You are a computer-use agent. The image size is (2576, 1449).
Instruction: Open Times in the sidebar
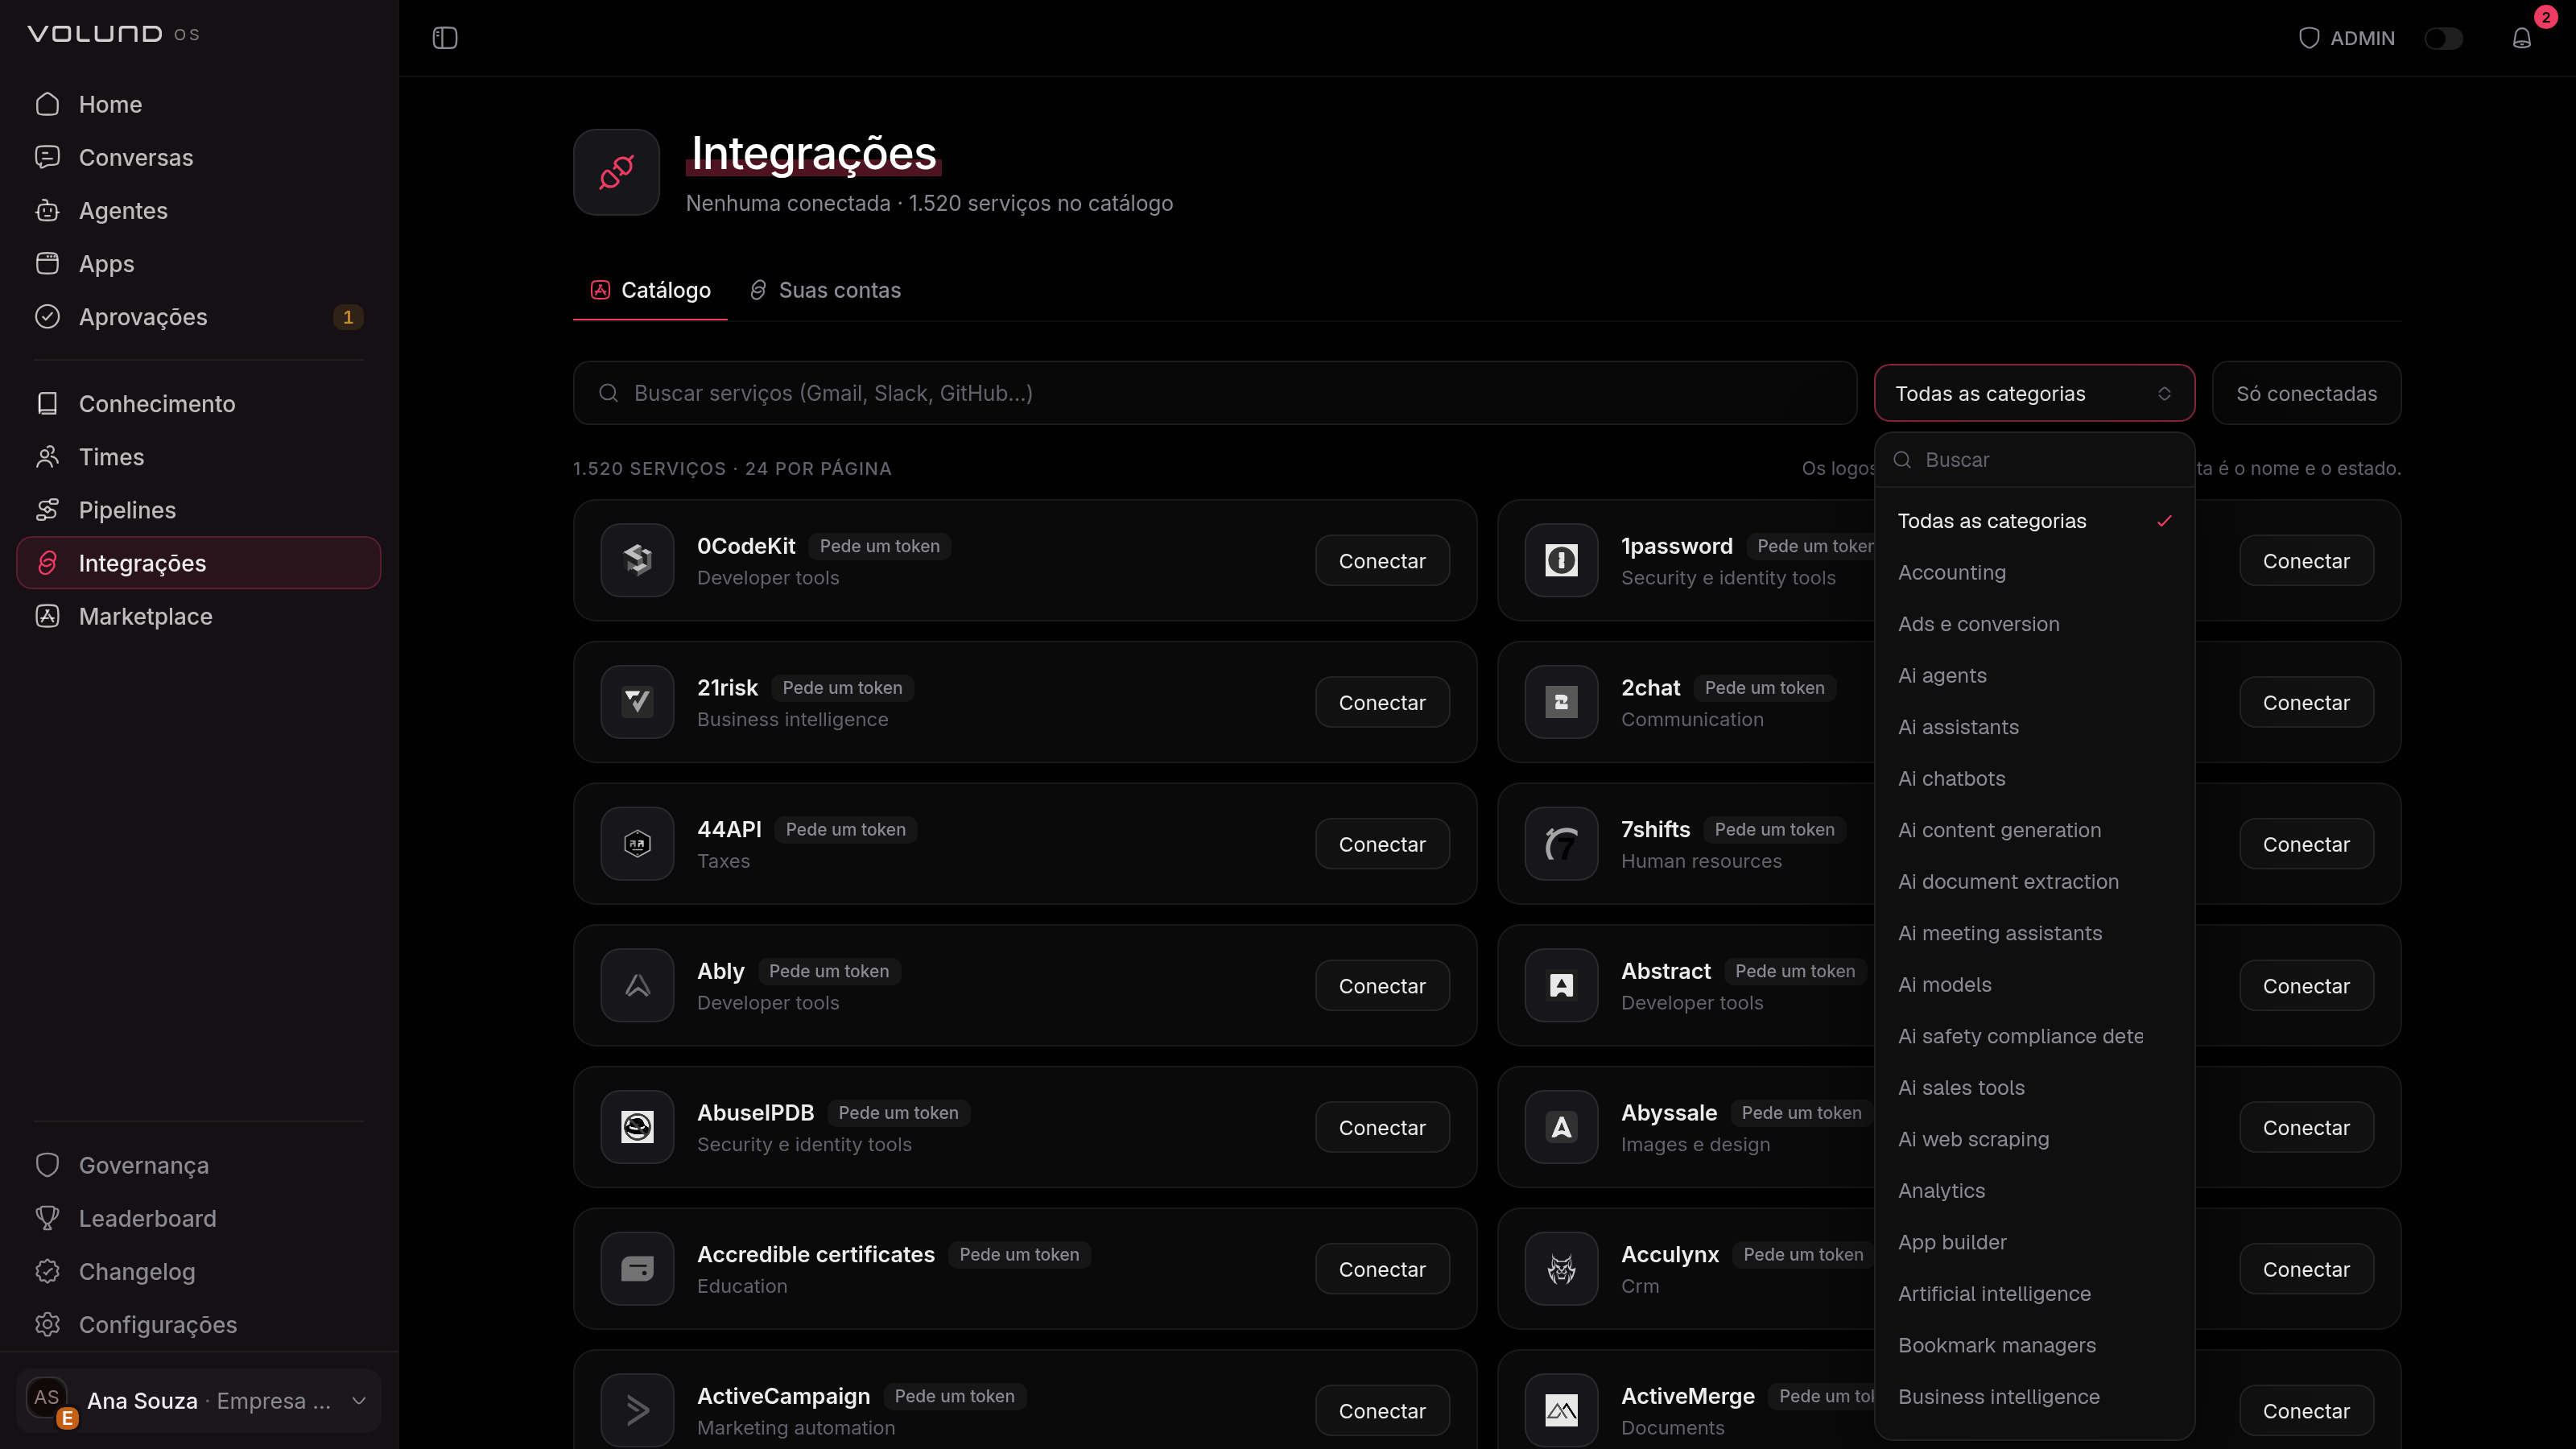[x=198, y=456]
